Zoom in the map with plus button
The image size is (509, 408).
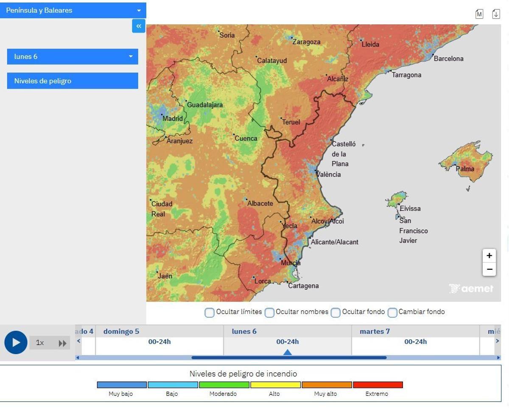coord(489,256)
